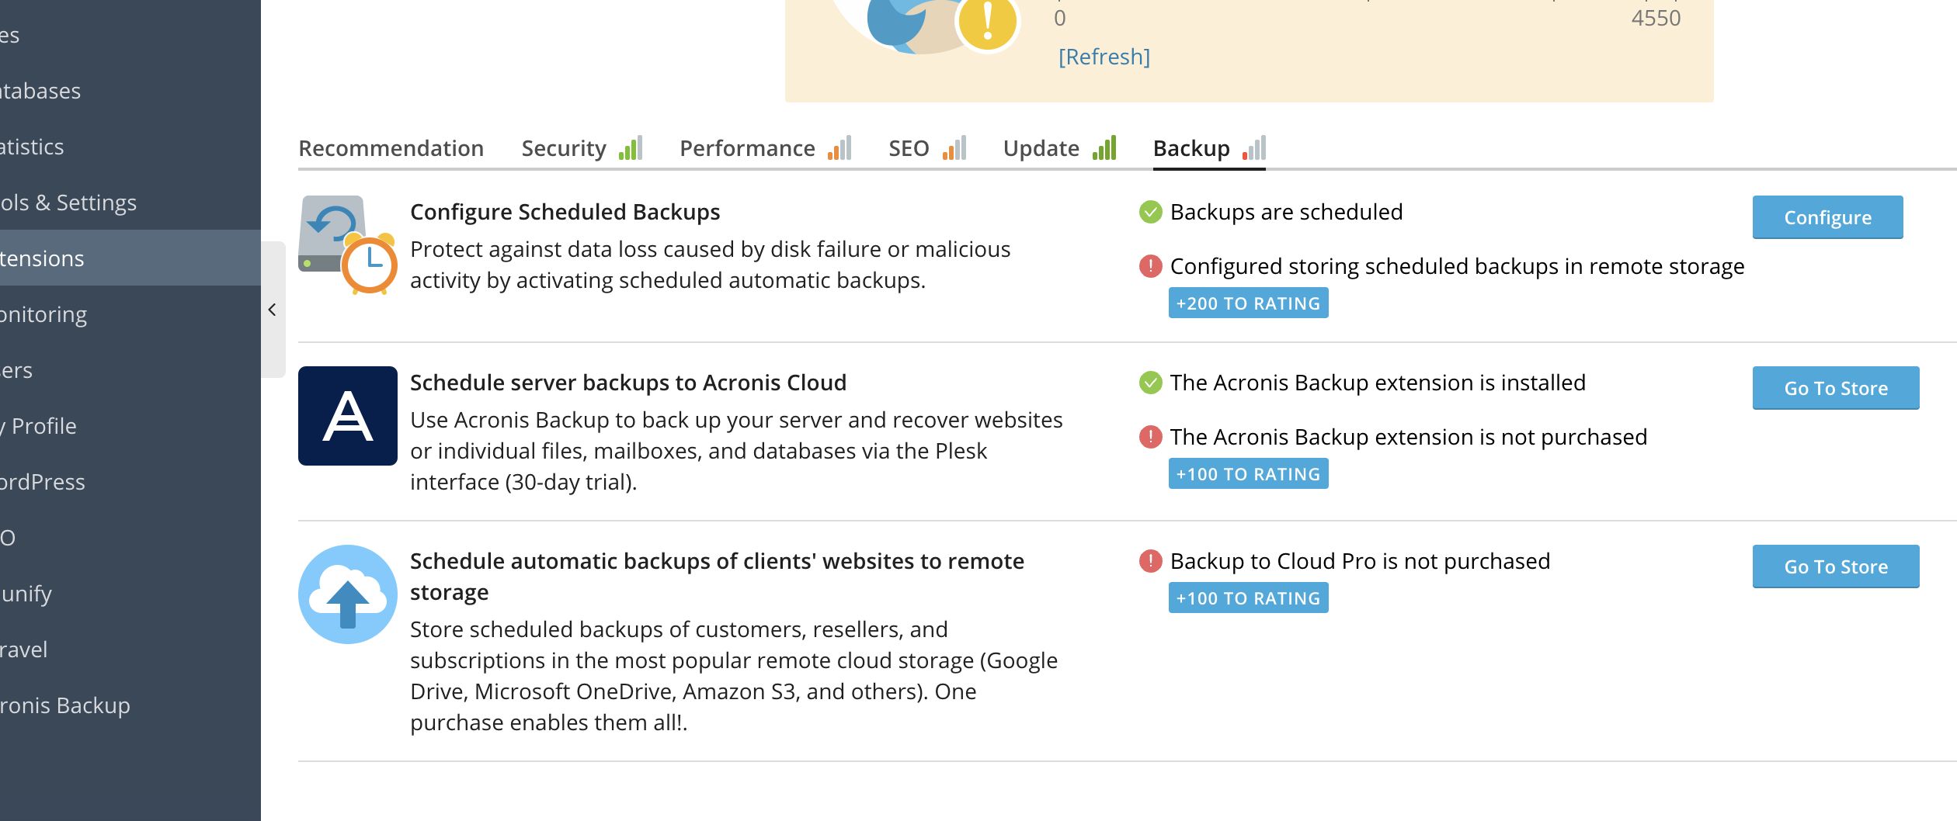This screenshot has width=1957, height=821.
Task: Click Go To Store for Acronis Backup
Action: [x=1836, y=388]
